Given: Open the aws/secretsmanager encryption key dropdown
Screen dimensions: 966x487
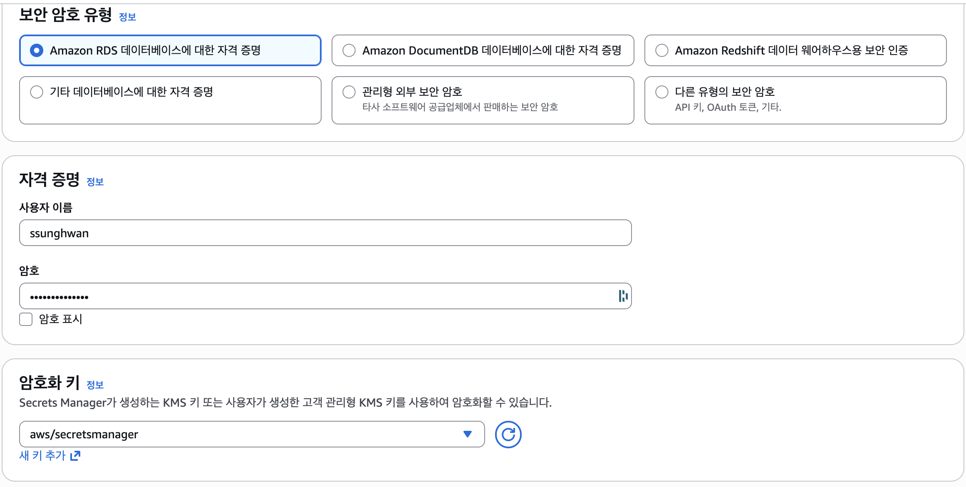Looking at the screenshot, I should [x=252, y=434].
